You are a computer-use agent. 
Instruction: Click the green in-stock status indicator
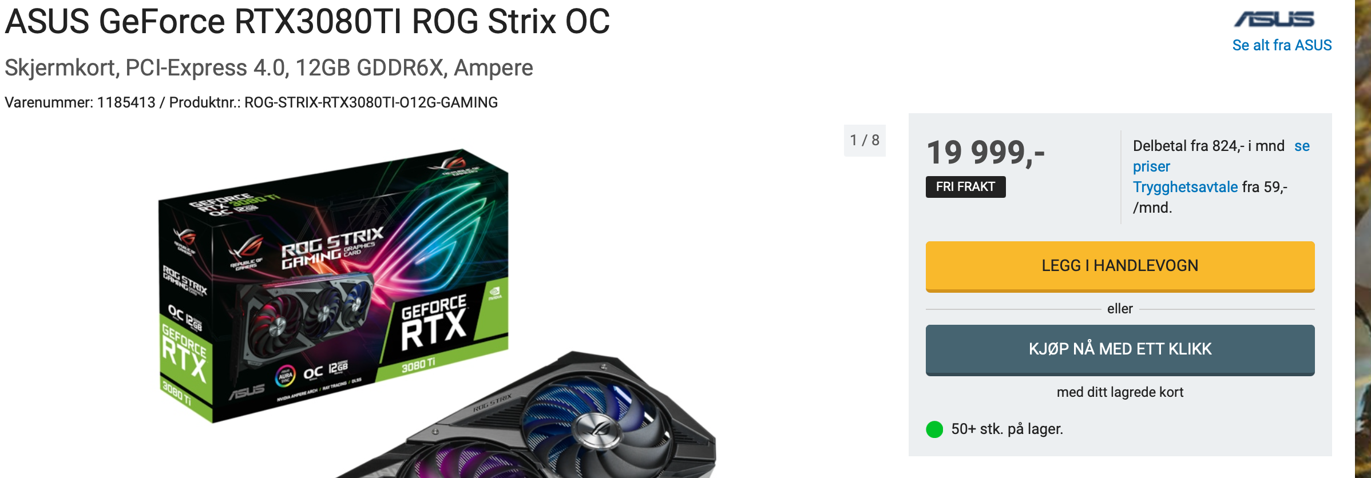point(934,429)
